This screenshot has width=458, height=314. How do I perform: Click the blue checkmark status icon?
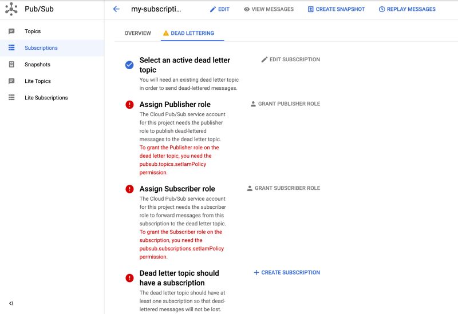[x=129, y=65]
